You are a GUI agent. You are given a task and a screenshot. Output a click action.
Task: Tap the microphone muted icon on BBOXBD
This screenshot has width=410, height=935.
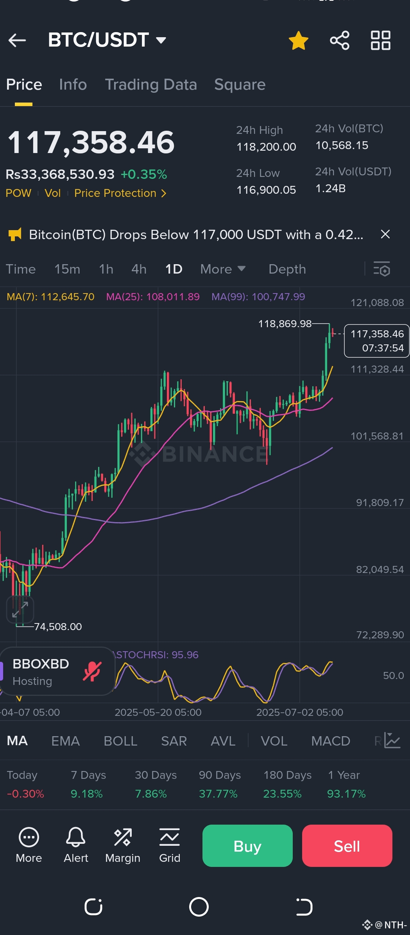click(x=92, y=671)
